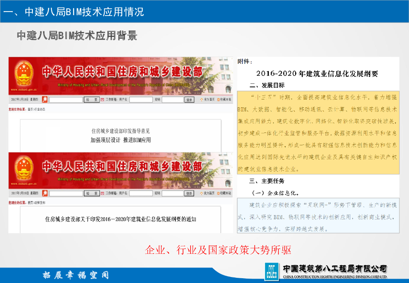Click the 设为首页 home icon in upper toolbar
The height and width of the screenshot is (283, 409).
coord(201,99)
